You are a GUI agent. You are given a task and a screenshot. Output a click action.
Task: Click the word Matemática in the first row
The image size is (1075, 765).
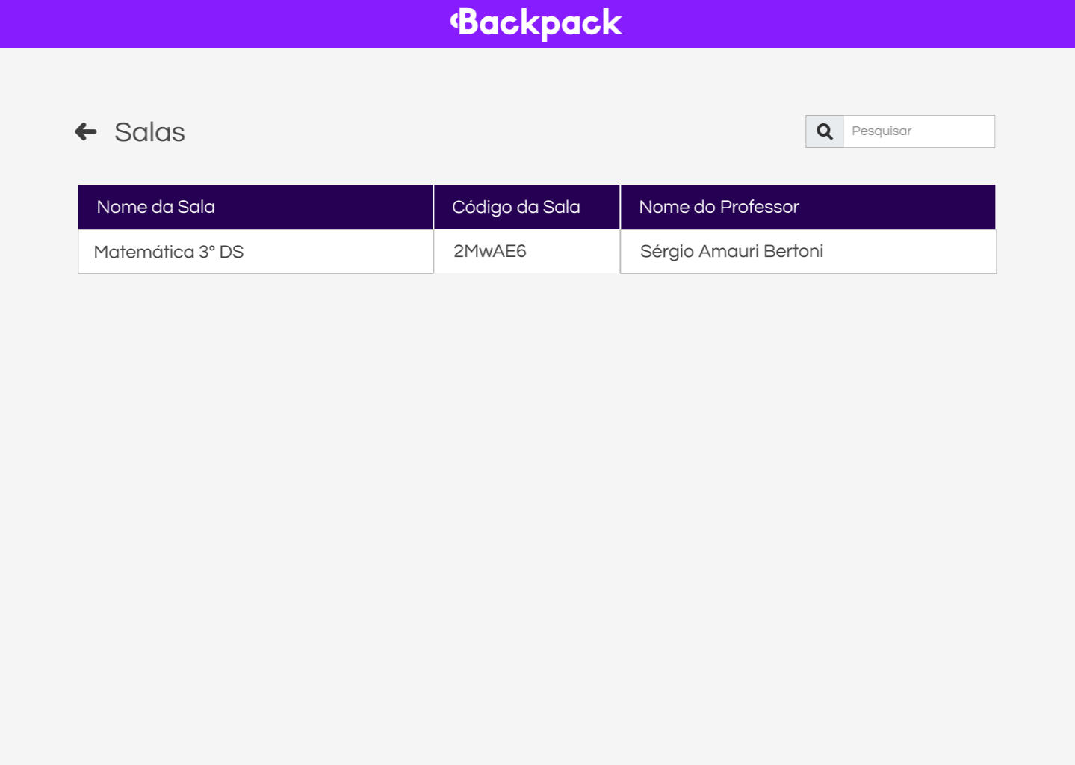point(143,252)
